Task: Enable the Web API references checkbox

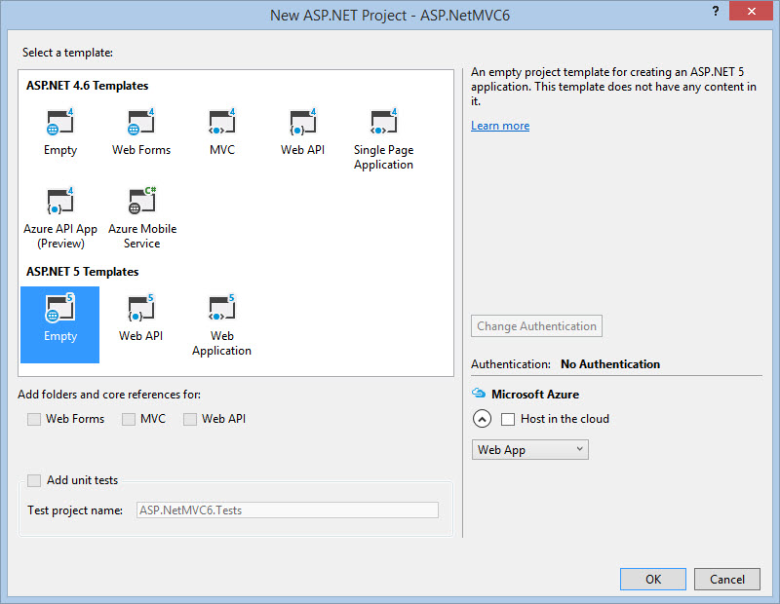Action: tap(189, 419)
